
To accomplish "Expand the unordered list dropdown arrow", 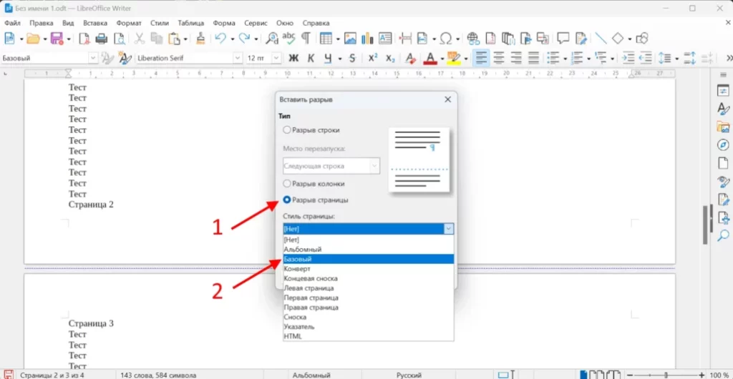I will pos(565,59).
